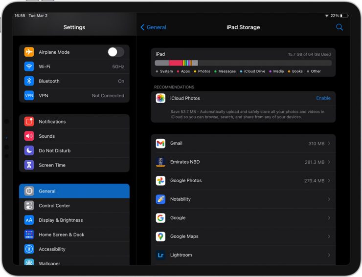Tap the Google app icon
Image resolution: width=362 pixels, height=277 pixels.
(x=160, y=218)
